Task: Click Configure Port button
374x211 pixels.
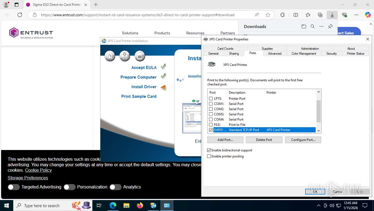Action: 303,140
